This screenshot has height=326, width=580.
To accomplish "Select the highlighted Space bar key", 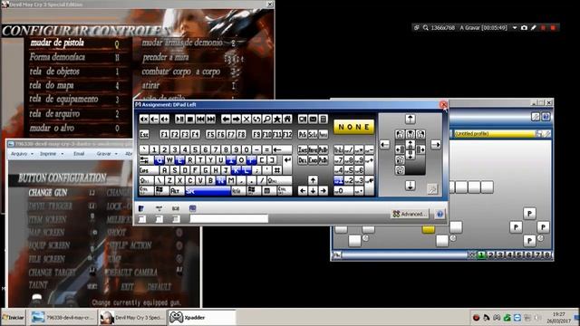I will [208, 191].
